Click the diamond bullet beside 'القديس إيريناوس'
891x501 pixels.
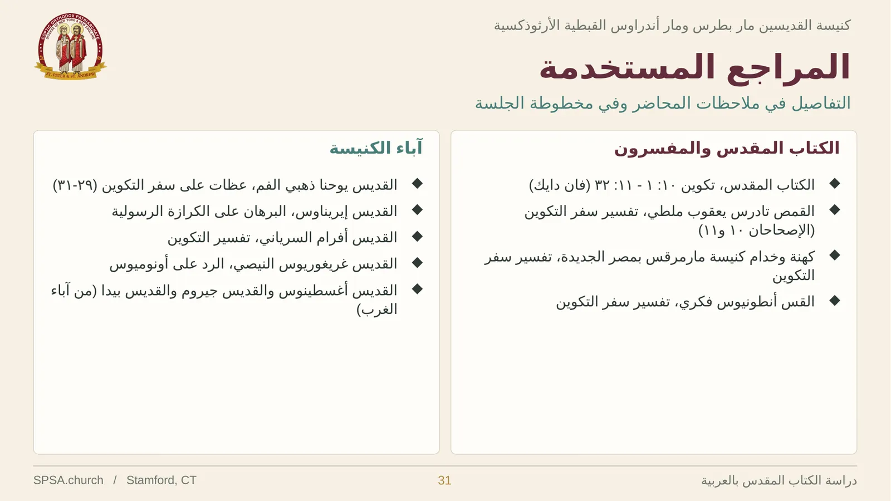[417, 210]
